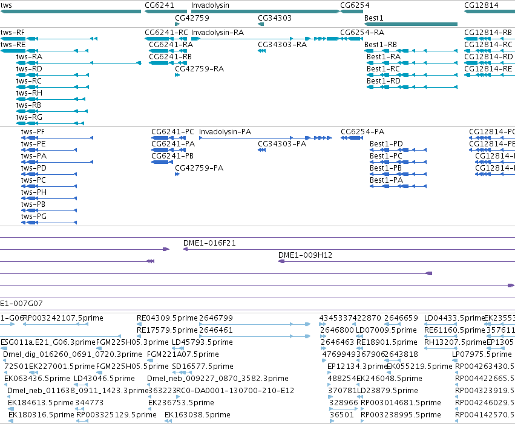Click clone DME1-009H12
The image size is (515, 424).
tap(305, 255)
